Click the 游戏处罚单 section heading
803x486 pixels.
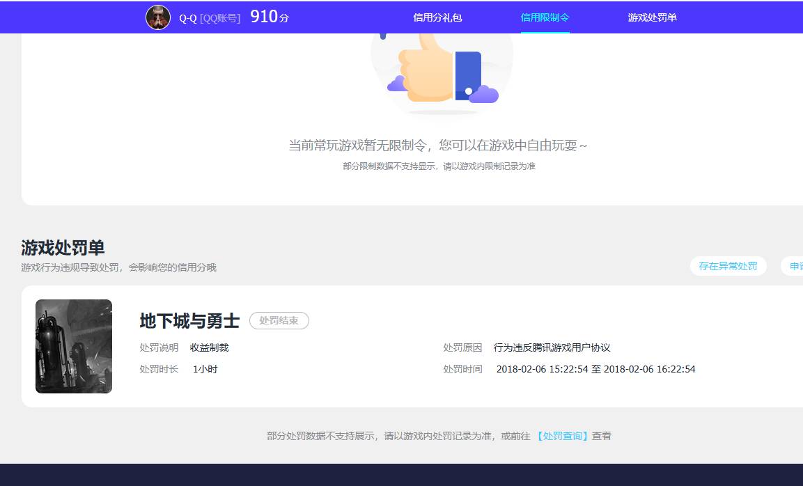[x=61, y=247]
